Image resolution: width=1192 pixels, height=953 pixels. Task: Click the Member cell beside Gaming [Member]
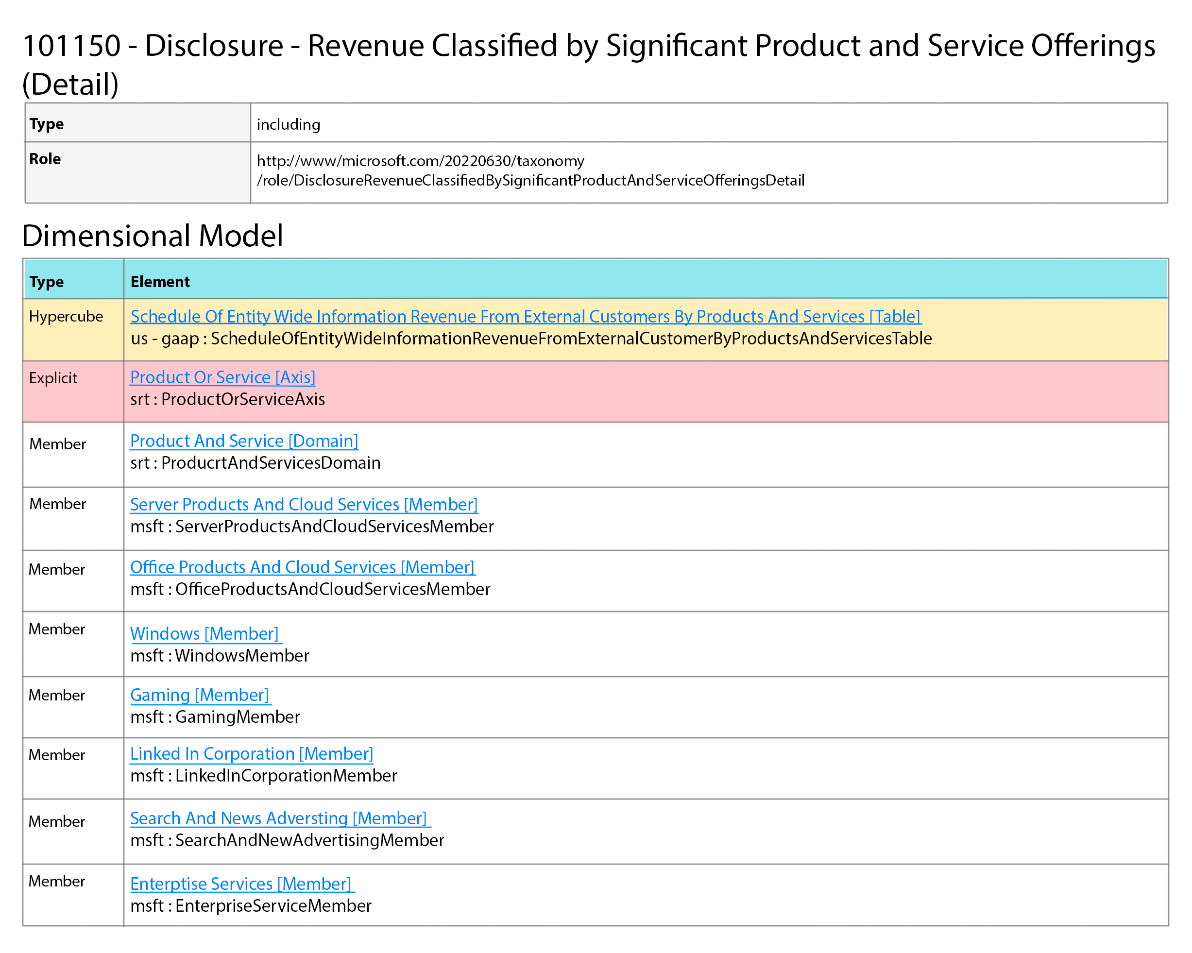73,707
